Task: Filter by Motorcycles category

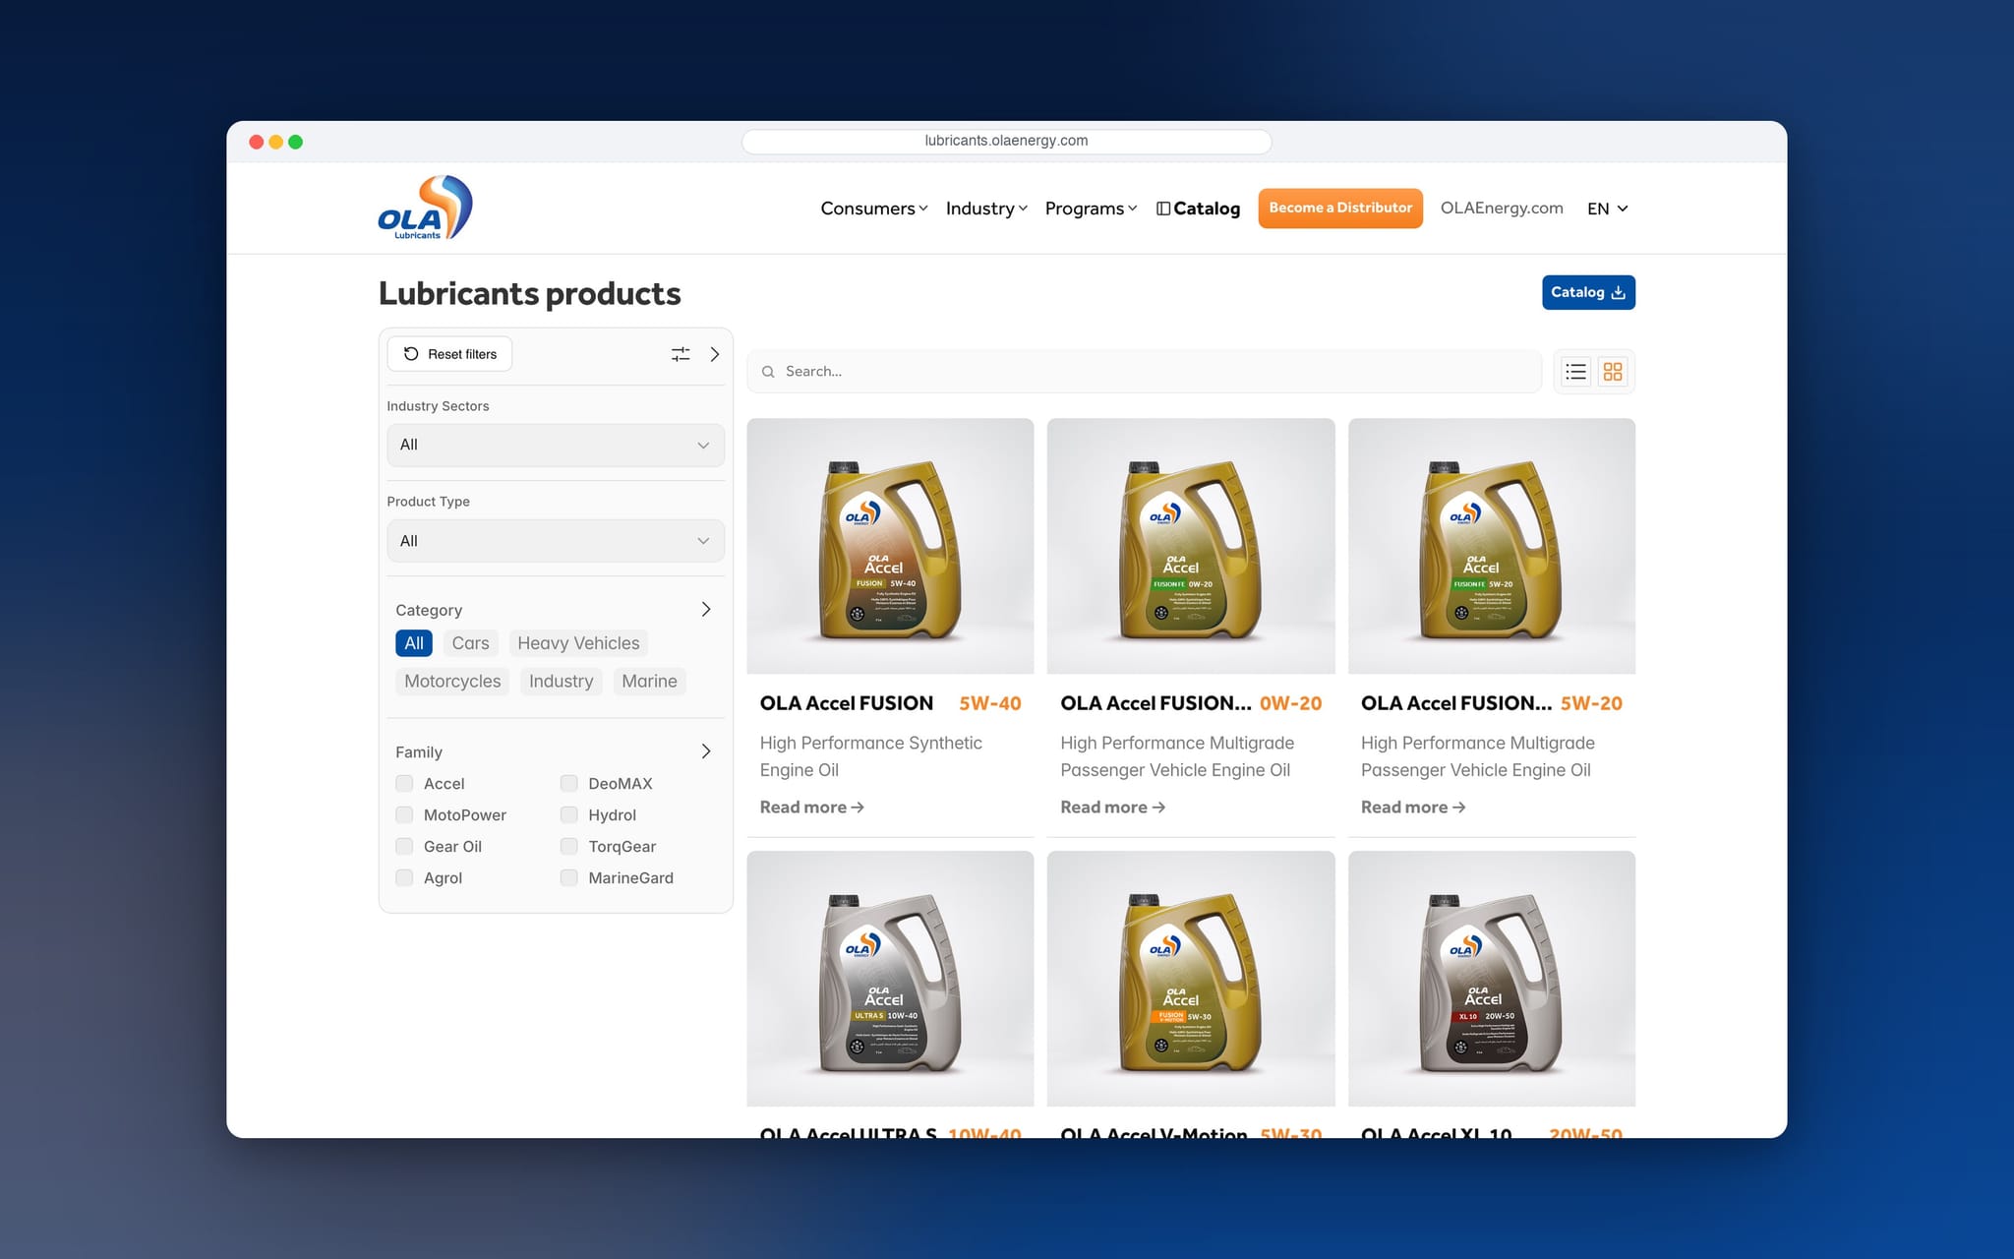Action: tap(452, 682)
